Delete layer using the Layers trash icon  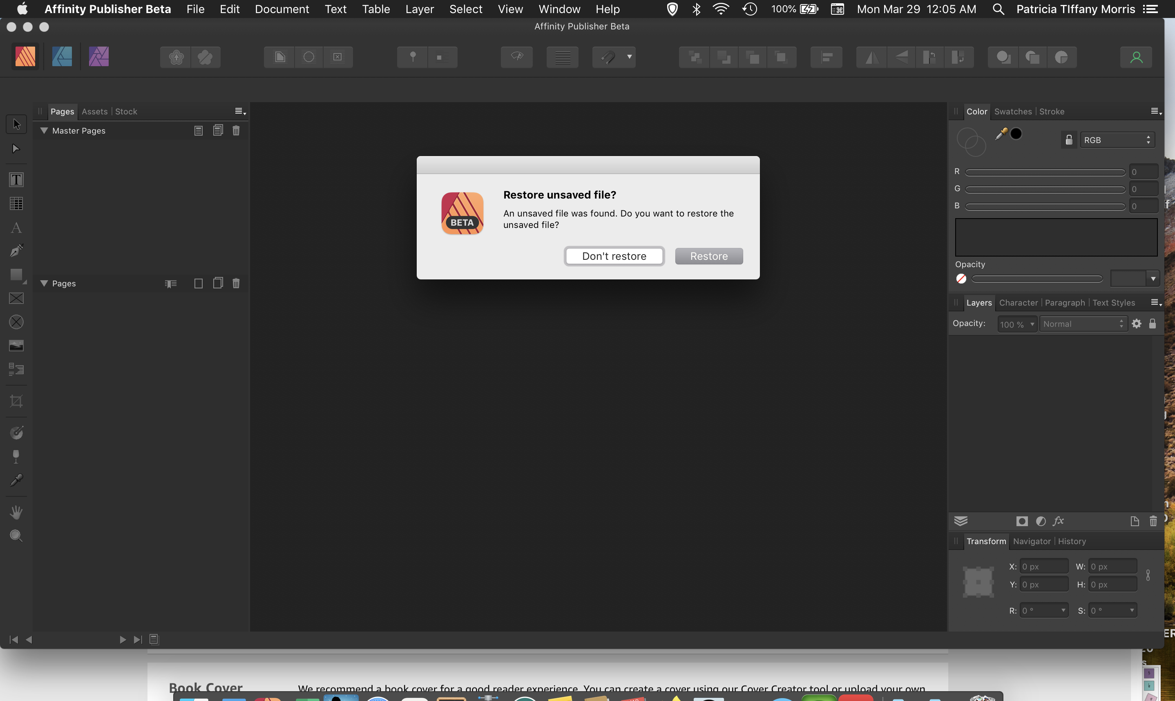tap(1153, 521)
